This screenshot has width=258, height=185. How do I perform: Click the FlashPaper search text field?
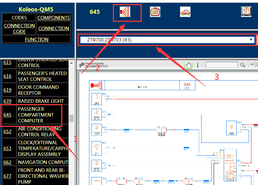pyautogui.click(x=222, y=65)
